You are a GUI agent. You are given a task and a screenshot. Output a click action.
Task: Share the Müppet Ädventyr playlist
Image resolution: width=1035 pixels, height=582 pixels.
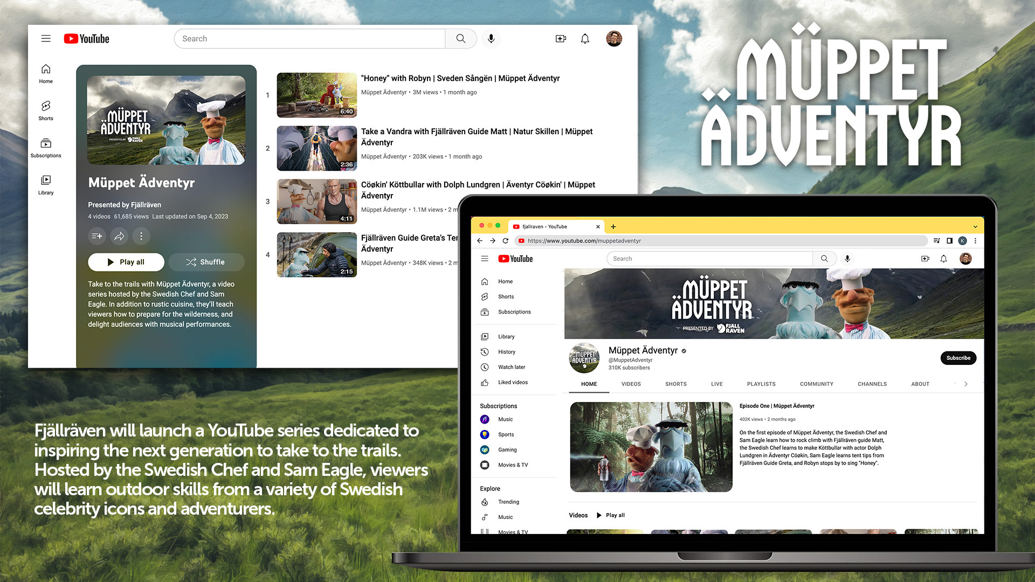(119, 236)
